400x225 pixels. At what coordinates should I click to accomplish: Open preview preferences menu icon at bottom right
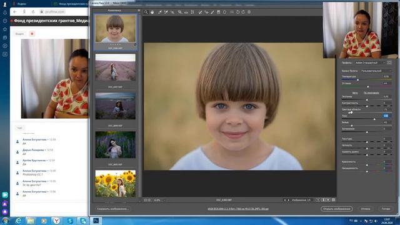(333, 200)
